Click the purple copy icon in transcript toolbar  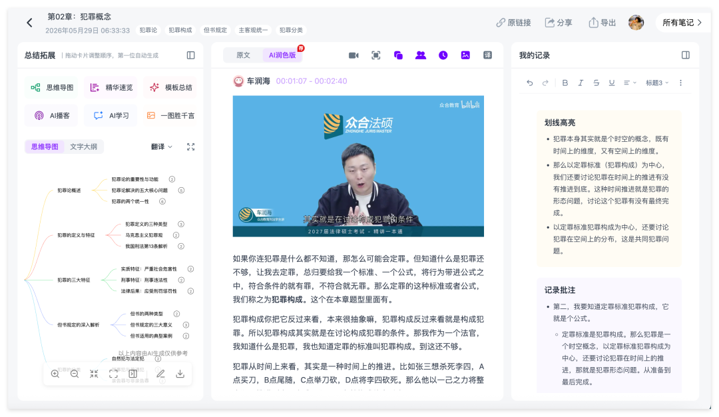coord(398,55)
